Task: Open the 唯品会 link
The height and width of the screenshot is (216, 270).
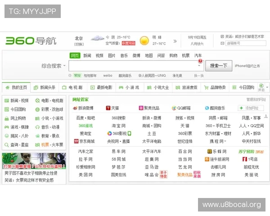Action: [x=152, y=175]
